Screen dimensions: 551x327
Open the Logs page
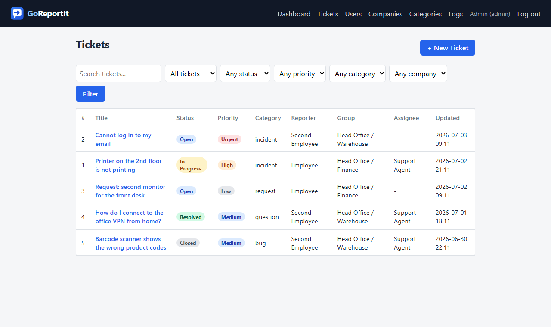pyautogui.click(x=455, y=14)
